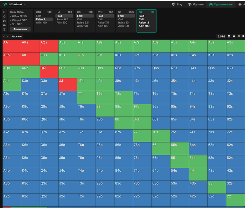Select UTG Fold action
Image resolution: width=245 pixels, height=208 pixels.
(x=39, y=16)
